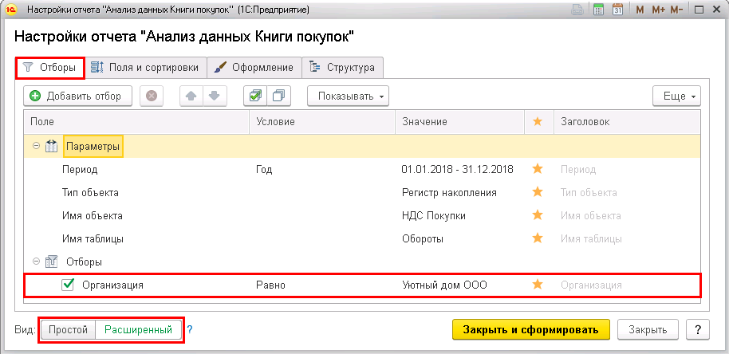Open the Показывать dropdown
This screenshot has width=729, height=354.
point(349,96)
